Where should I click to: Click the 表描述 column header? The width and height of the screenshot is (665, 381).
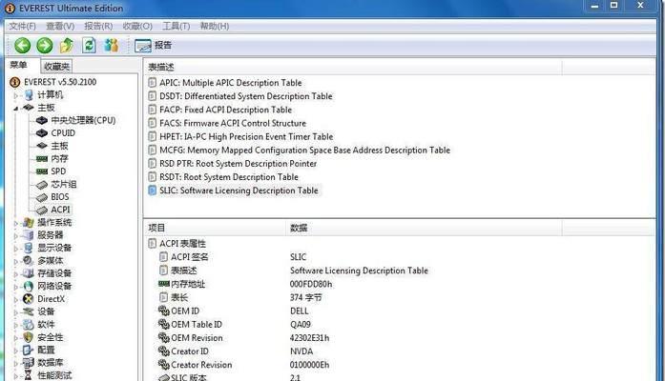[x=353, y=67]
